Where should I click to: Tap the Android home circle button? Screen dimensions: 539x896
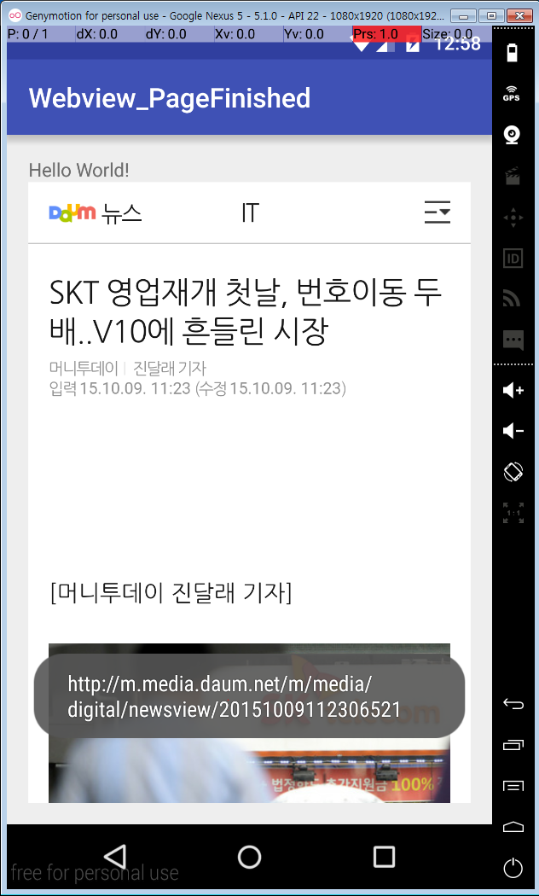(249, 857)
